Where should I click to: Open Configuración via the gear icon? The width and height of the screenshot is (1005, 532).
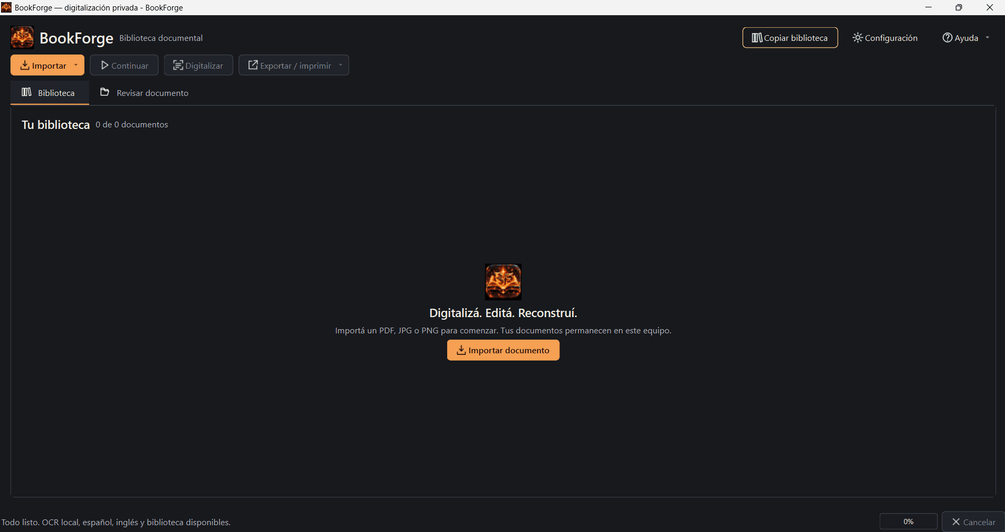[857, 38]
